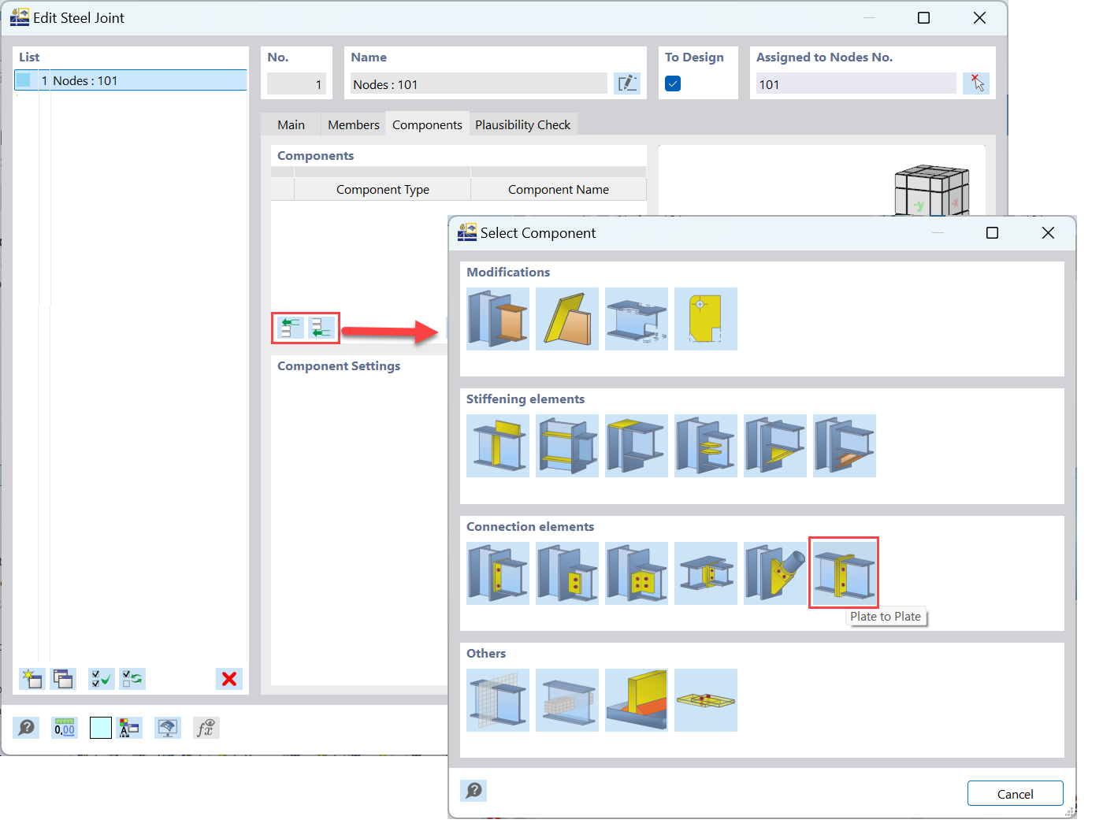The image size is (1103, 827).
Task: Click the Component Name column header
Action: point(559,189)
